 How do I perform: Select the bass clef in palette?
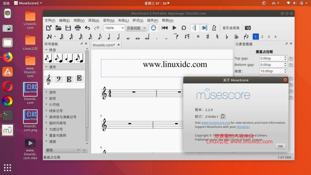click(x=59, y=79)
